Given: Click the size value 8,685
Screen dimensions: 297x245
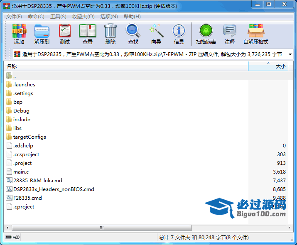Looking at the screenshot, I should point(279,189).
